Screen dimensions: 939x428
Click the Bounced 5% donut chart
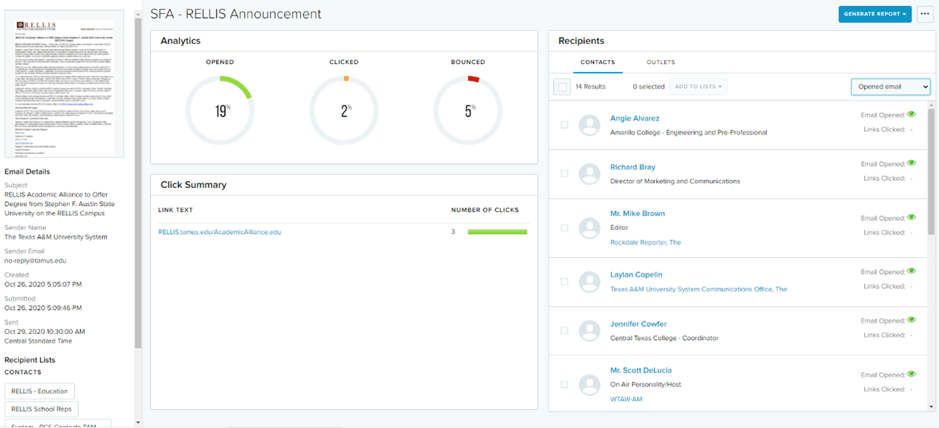click(468, 110)
